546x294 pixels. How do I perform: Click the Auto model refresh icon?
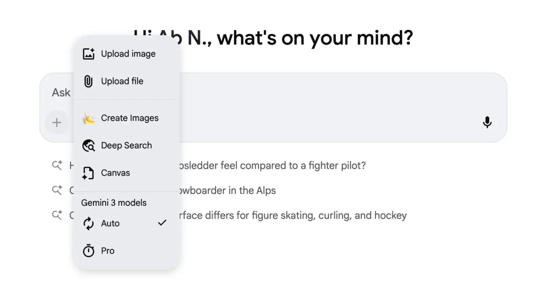click(88, 223)
